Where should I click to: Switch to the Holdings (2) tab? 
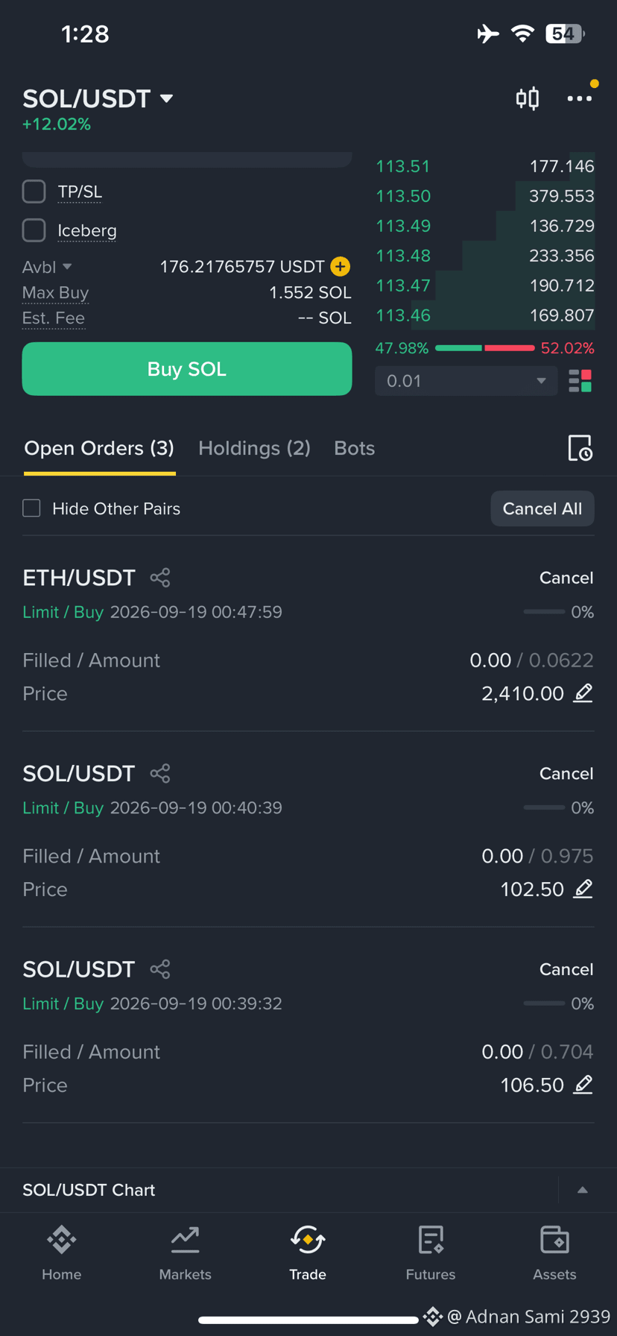[254, 448]
